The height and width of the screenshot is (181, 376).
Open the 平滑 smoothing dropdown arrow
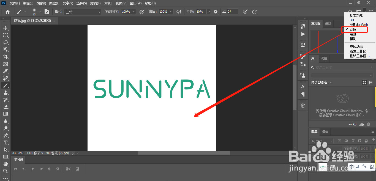point(209,12)
